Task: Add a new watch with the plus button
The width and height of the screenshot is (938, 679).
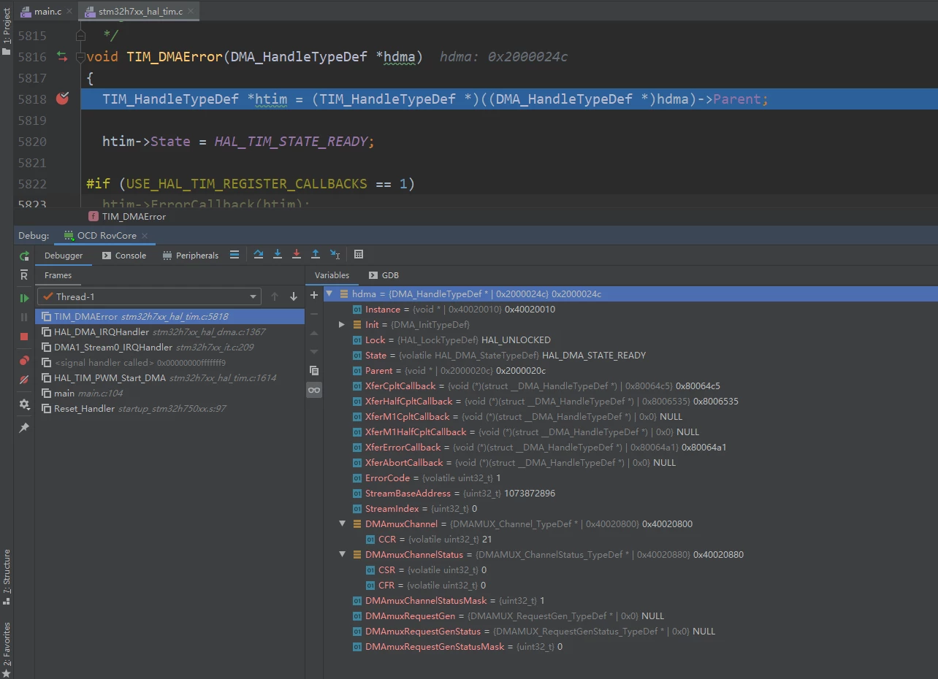Action: [314, 295]
